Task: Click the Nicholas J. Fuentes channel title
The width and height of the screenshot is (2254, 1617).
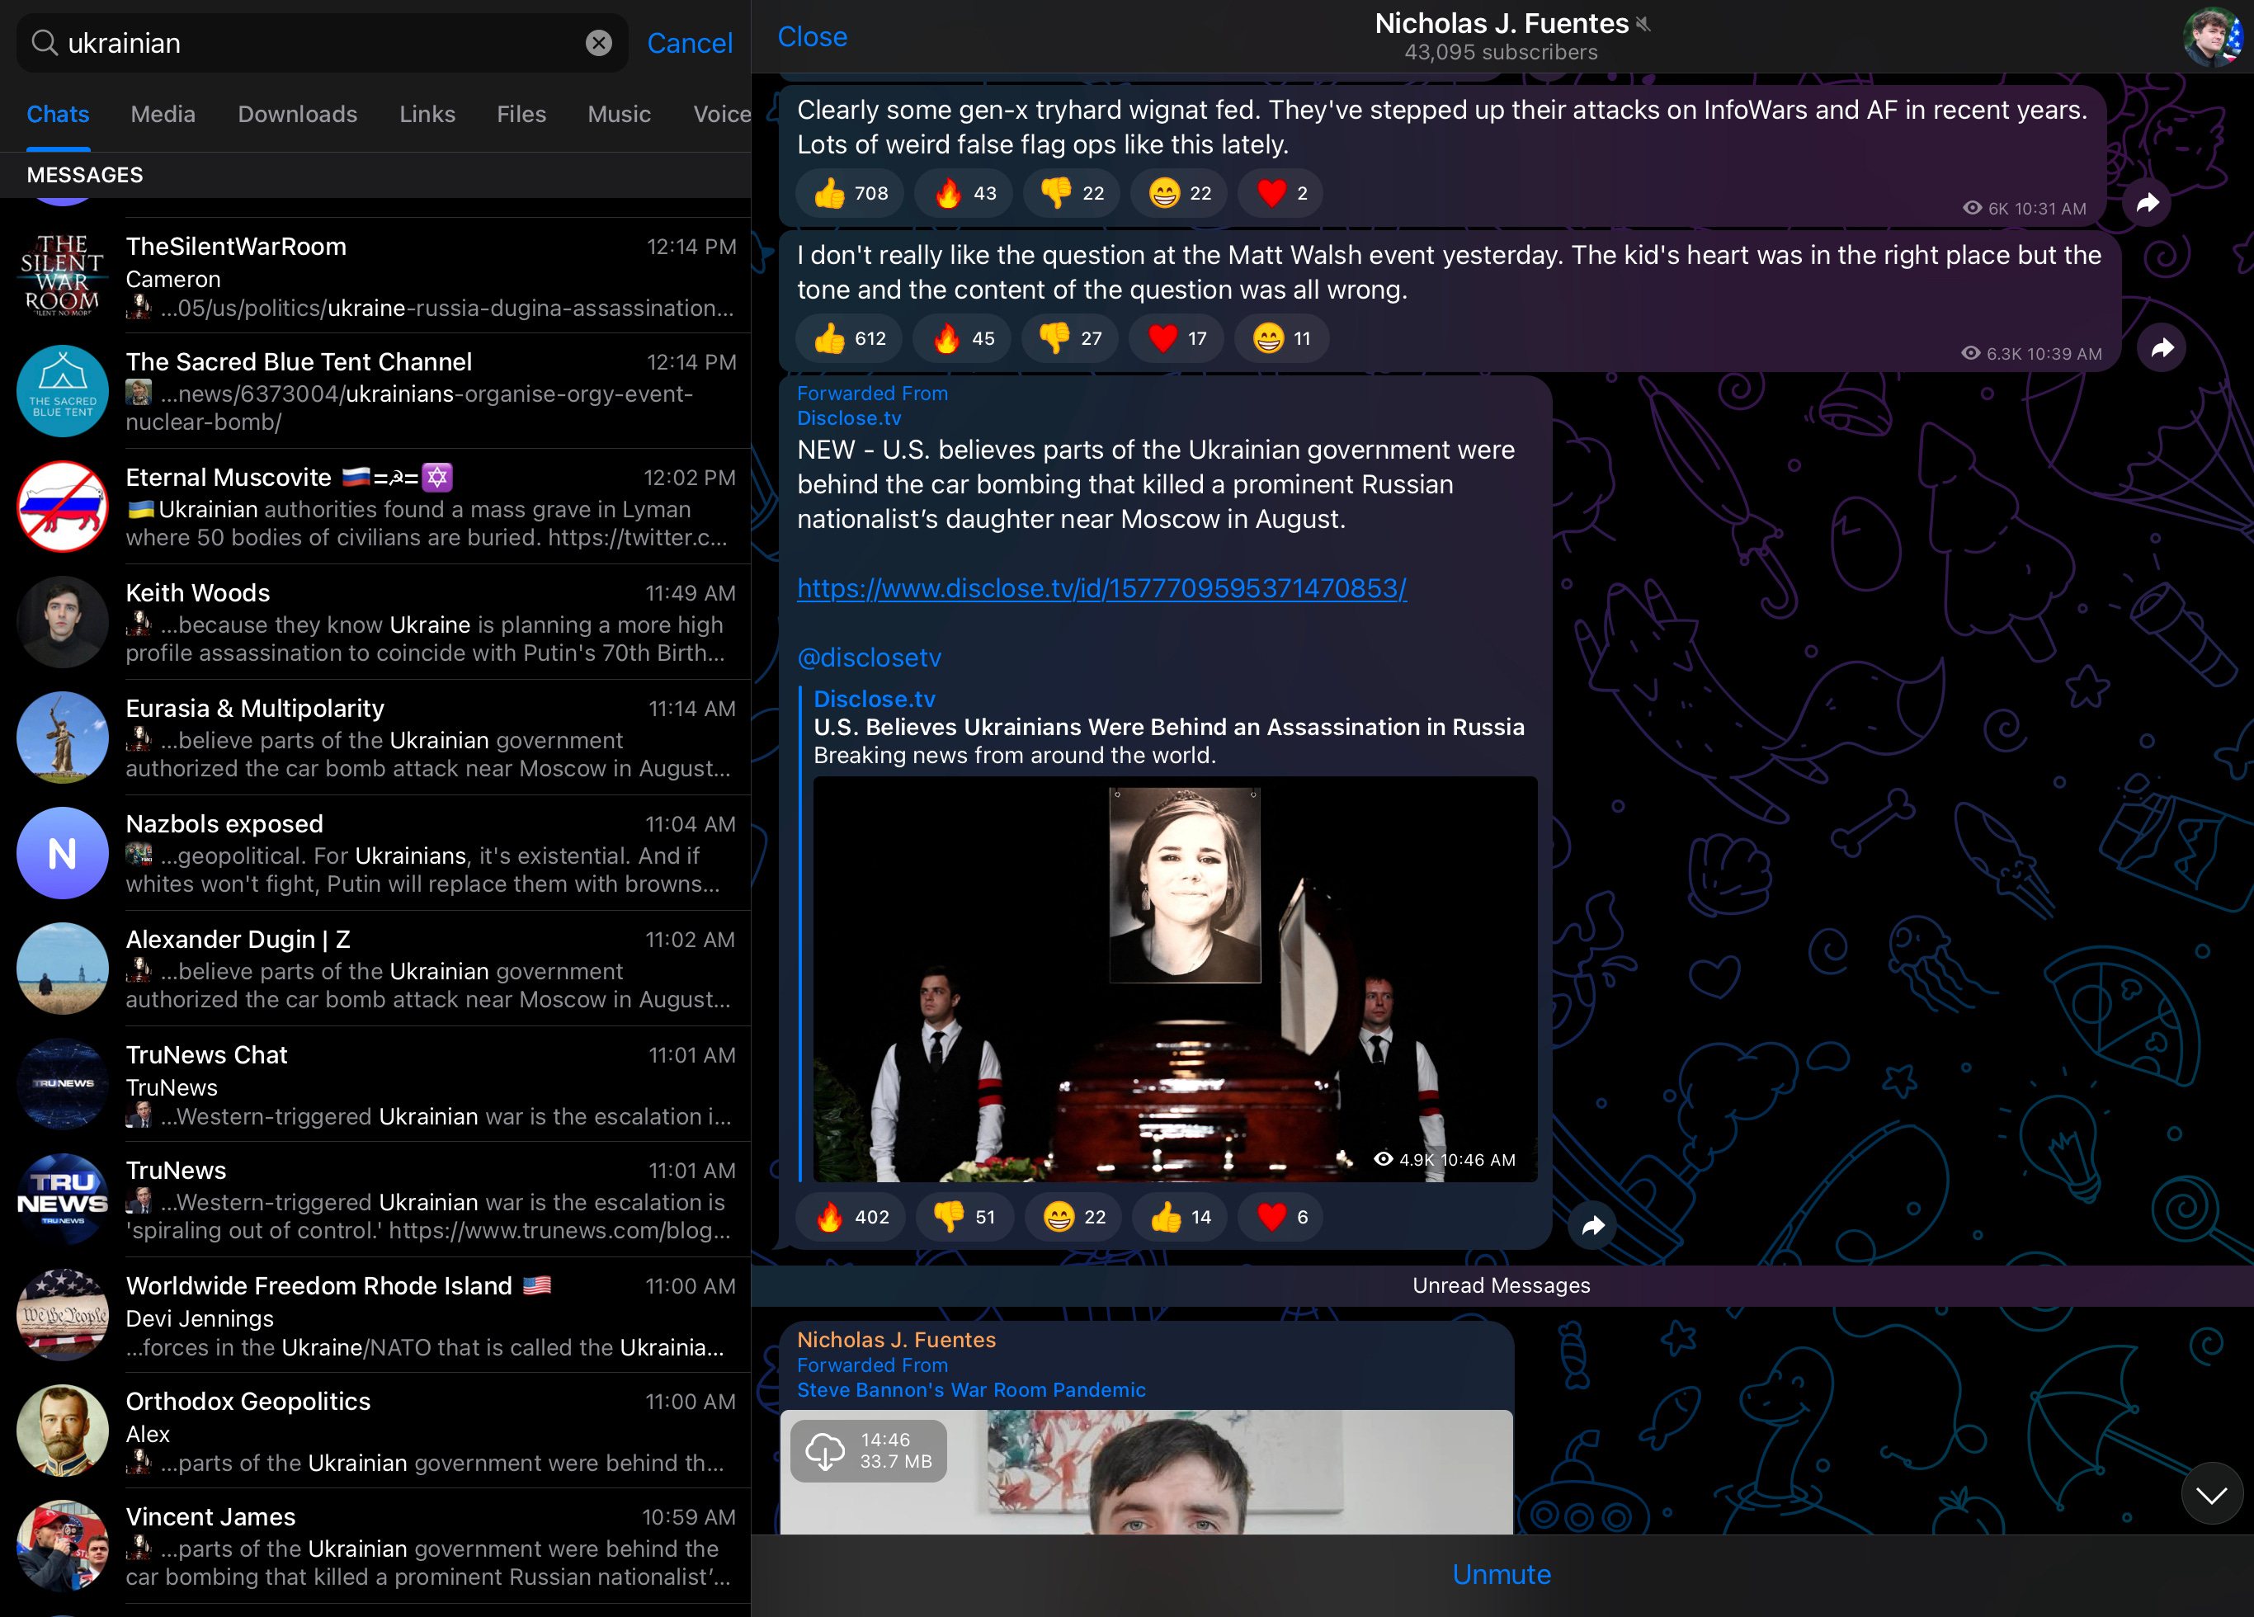Action: click(x=1501, y=24)
